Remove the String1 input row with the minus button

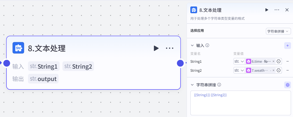point(287,61)
